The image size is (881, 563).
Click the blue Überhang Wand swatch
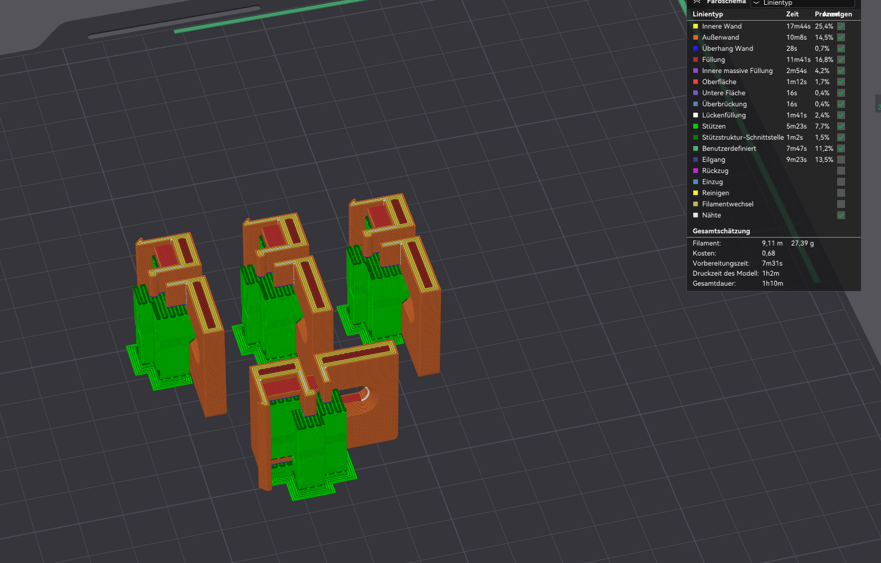(695, 48)
